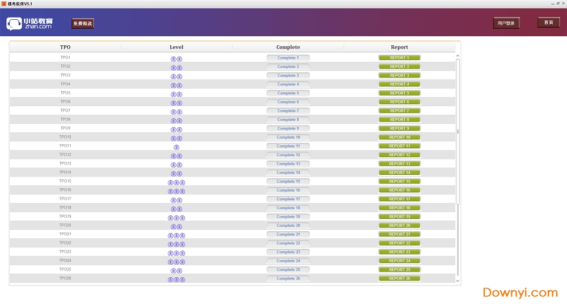Click the level icons in the TPO7 row
567x306 pixels.
pyautogui.click(x=176, y=112)
